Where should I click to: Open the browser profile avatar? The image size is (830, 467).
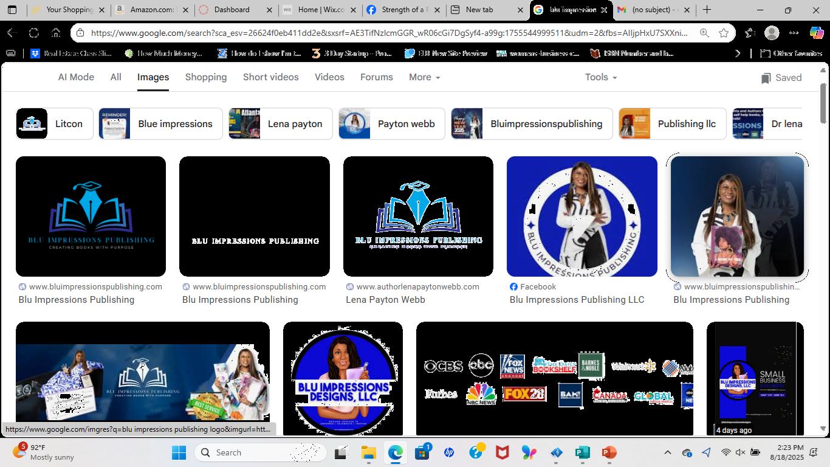click(772, 33)
